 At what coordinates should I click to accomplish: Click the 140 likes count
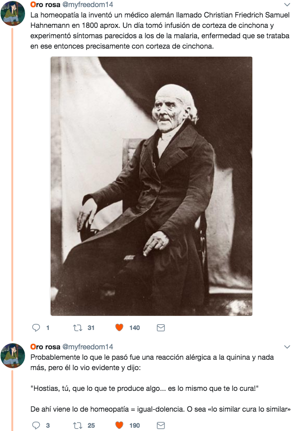135,328
